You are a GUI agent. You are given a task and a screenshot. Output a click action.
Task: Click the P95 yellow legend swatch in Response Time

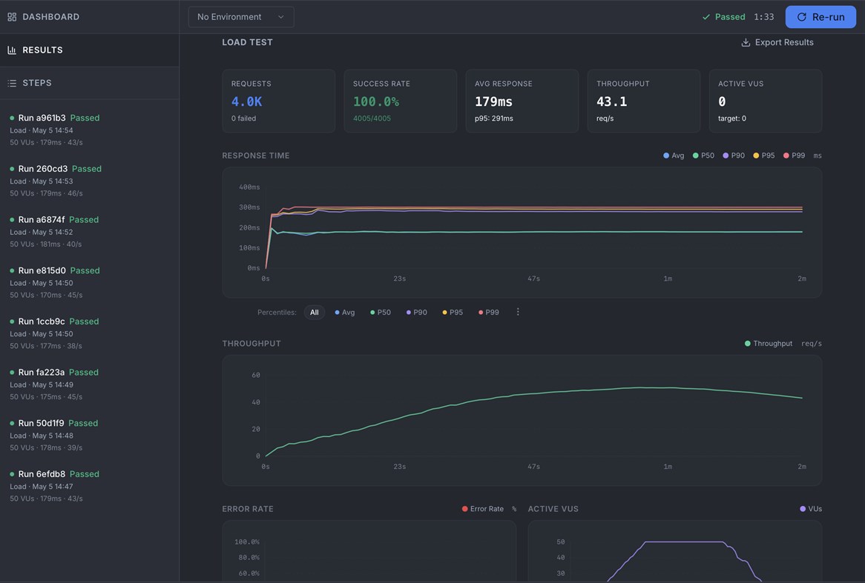756,156
